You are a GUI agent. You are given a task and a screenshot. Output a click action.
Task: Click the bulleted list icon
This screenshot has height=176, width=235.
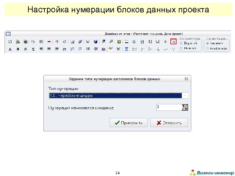pyautogui.click(x=80, y=49)
